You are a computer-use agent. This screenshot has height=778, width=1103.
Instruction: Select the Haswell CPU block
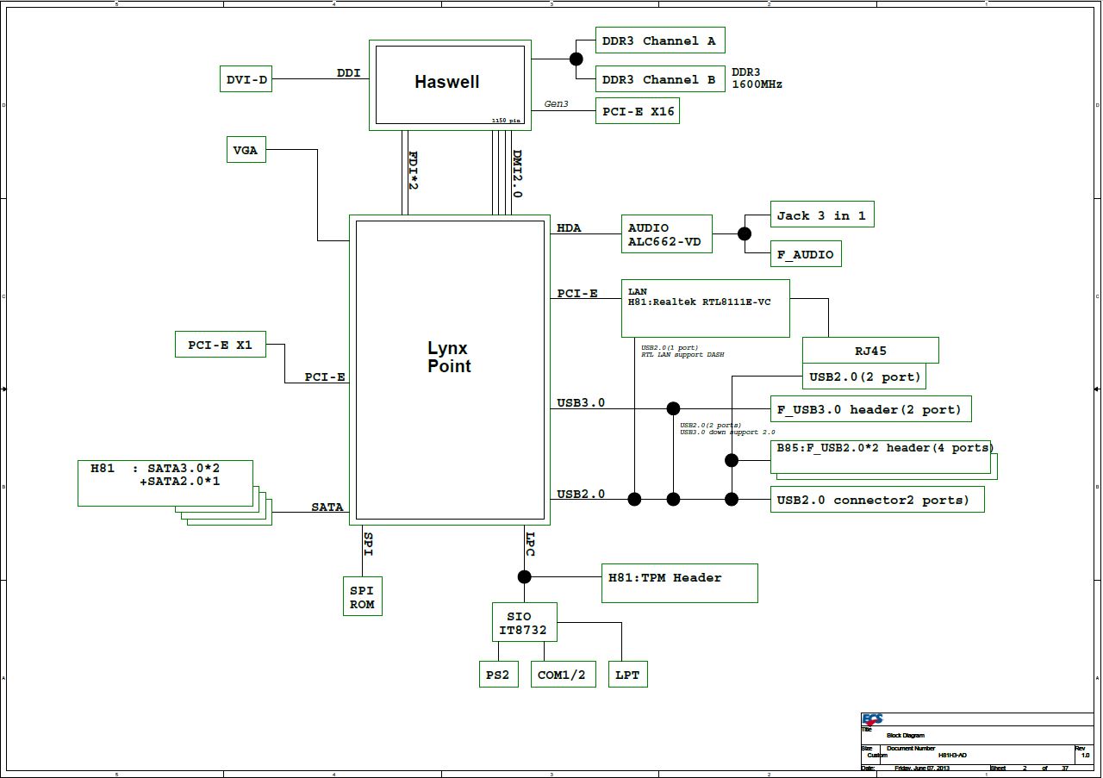tap(450, 84)
